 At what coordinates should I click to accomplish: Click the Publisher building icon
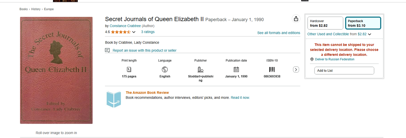coord(200,69)
